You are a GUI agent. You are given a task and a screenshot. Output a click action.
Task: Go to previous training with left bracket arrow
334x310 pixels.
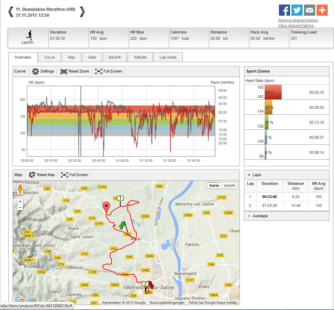[11, 12]
